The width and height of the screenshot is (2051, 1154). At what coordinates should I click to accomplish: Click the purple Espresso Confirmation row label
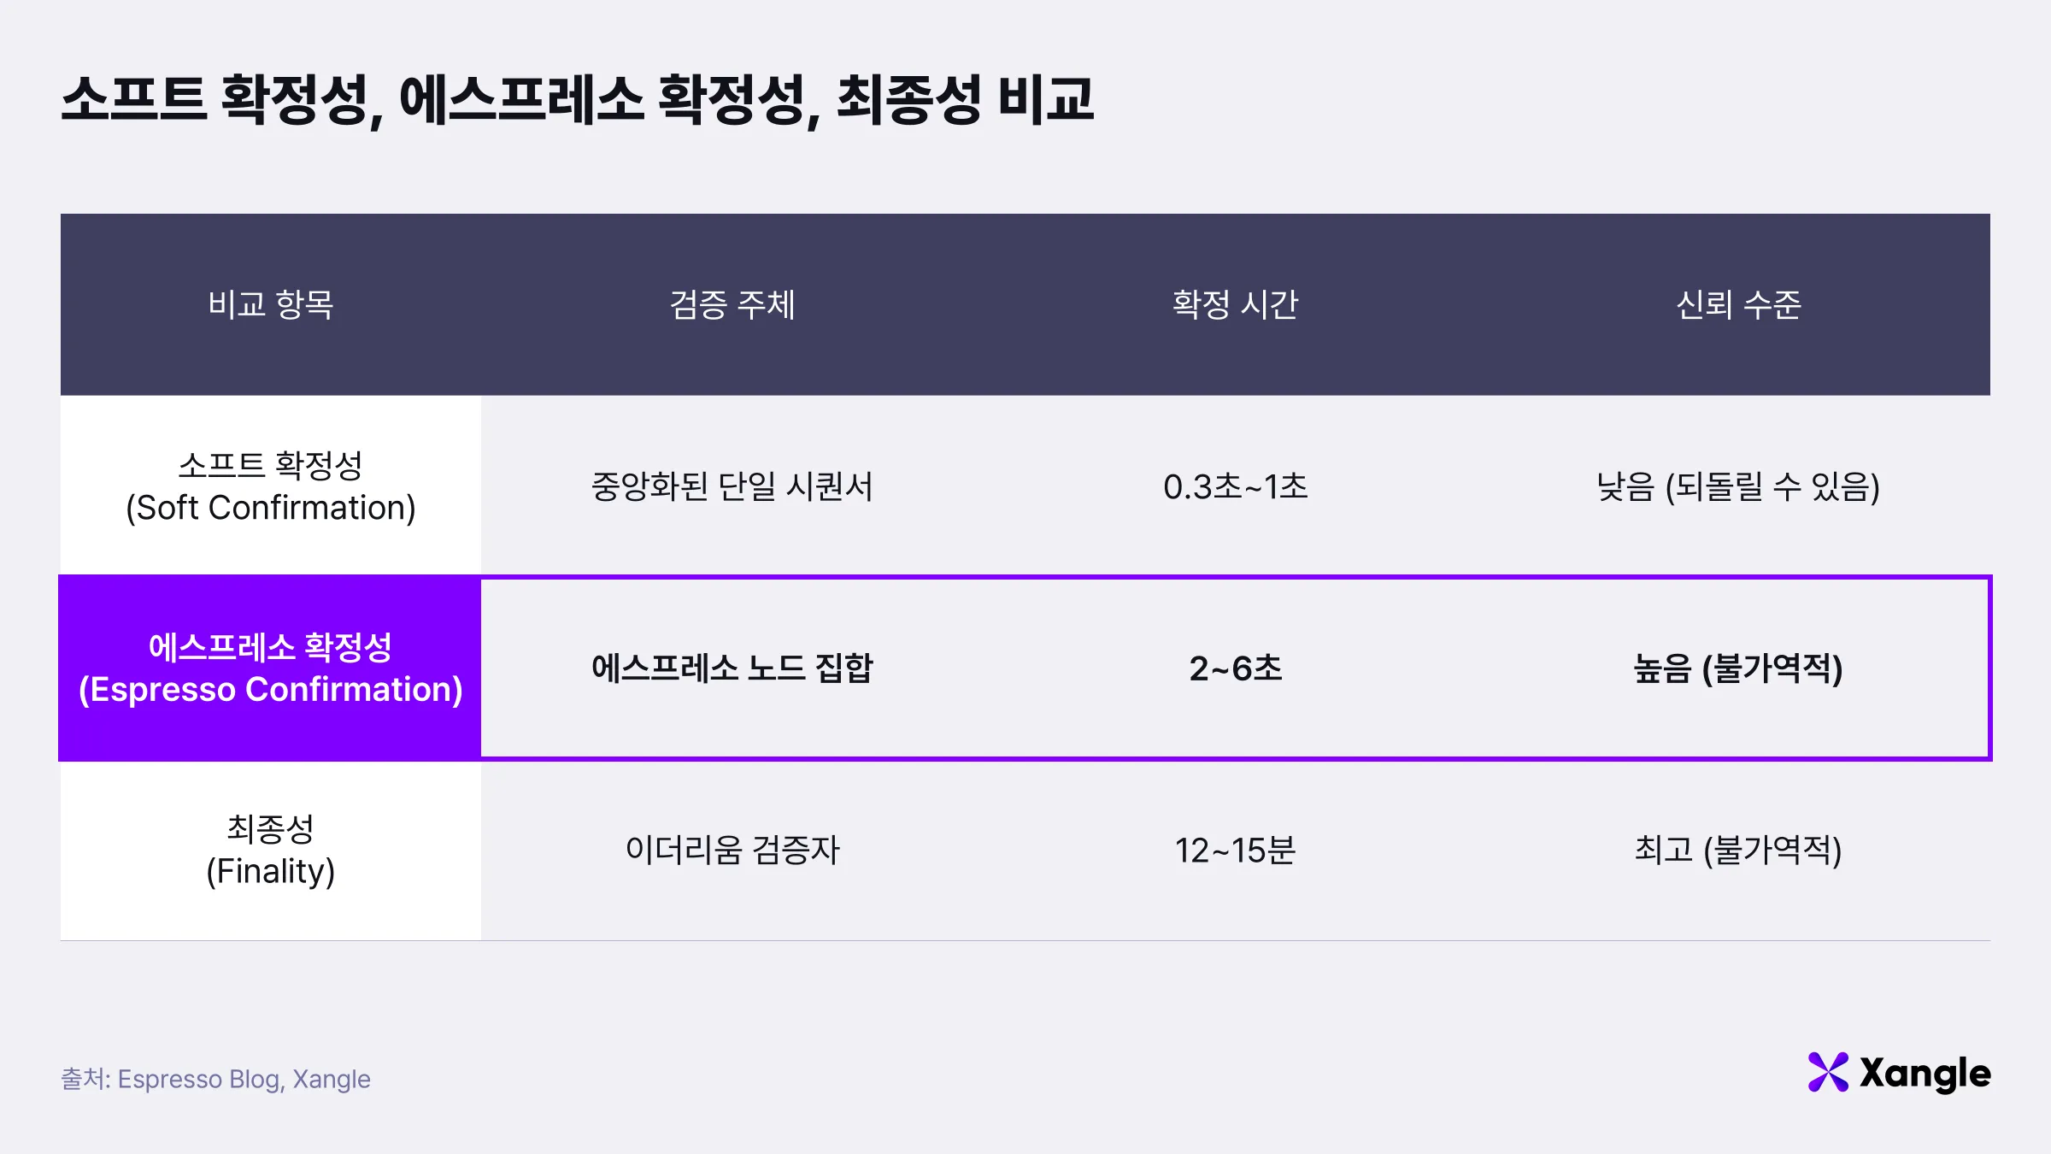click(x=270, y=668)
